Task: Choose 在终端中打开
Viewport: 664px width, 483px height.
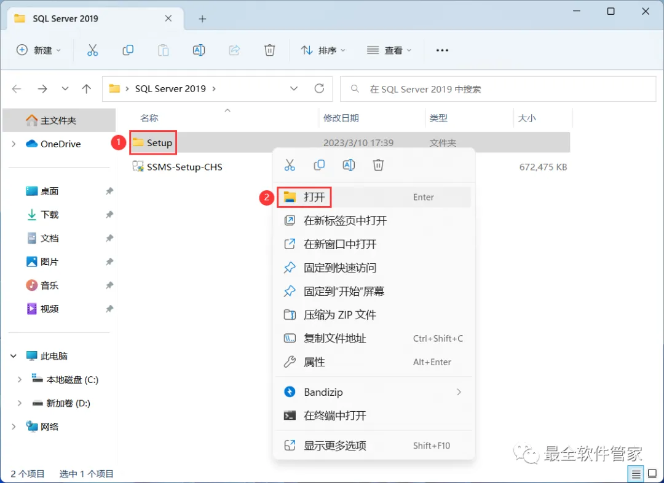Action: pos(374,416)
